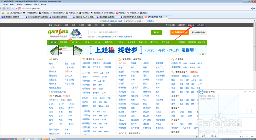
Task: Click the orange 免费发布信息 button
Action: click(x=180, y=32)
